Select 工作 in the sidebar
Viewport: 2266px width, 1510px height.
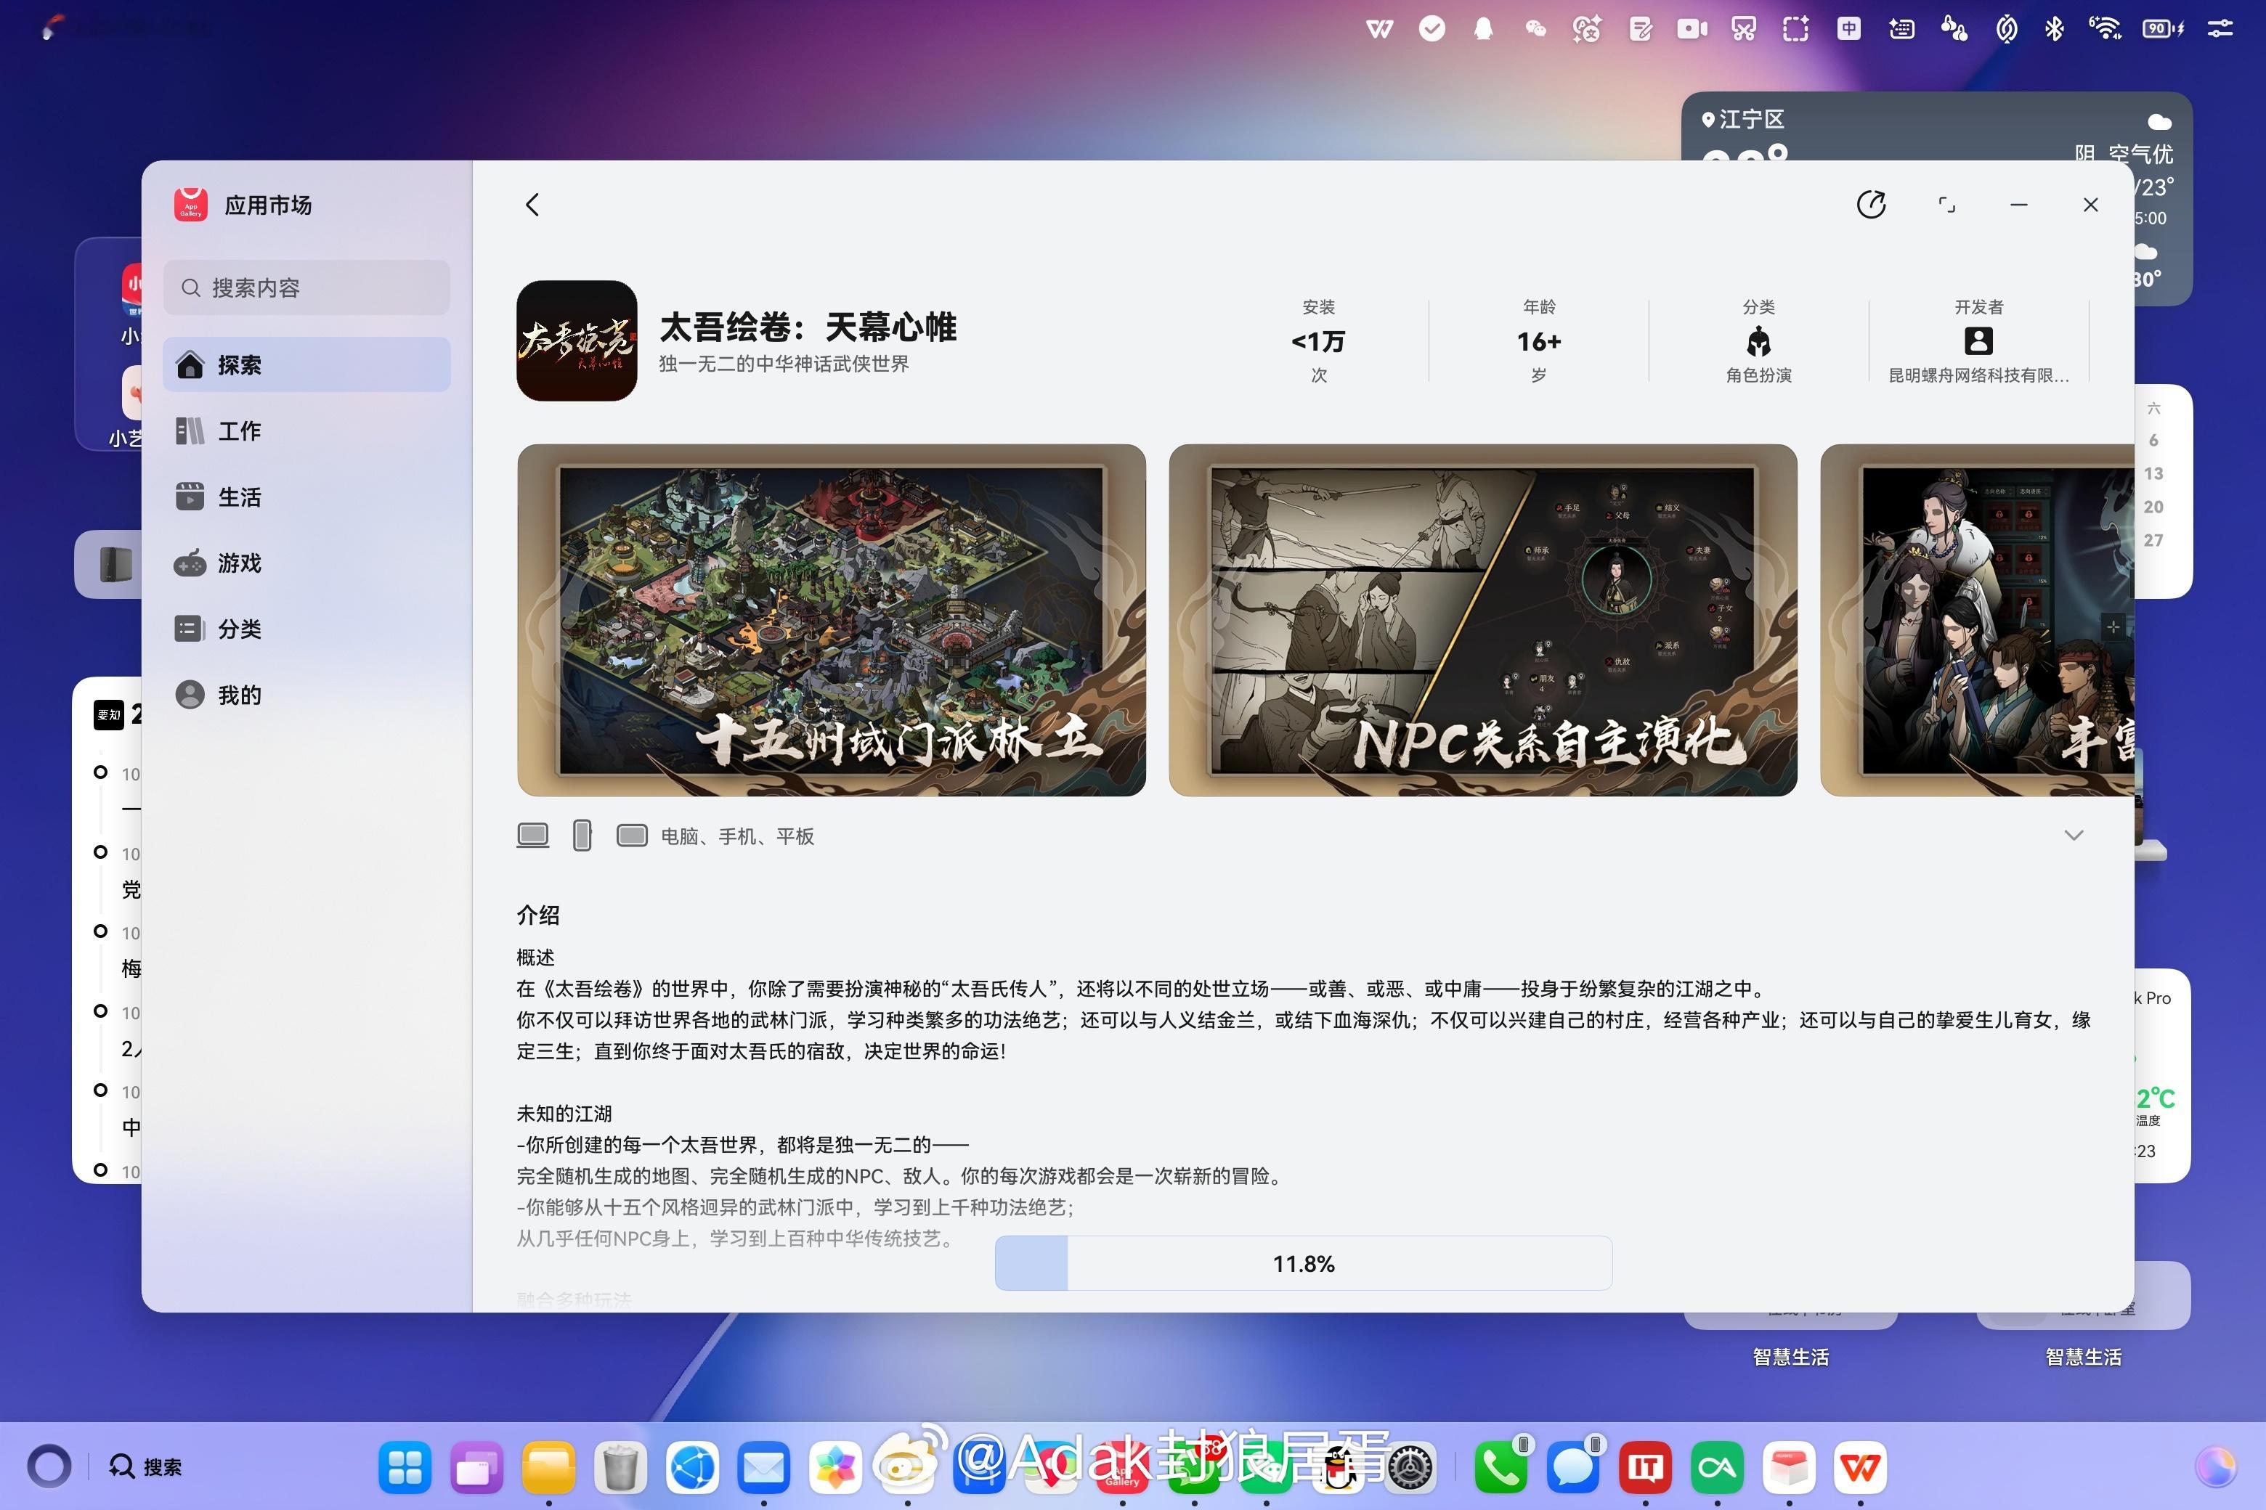(306, 430)
